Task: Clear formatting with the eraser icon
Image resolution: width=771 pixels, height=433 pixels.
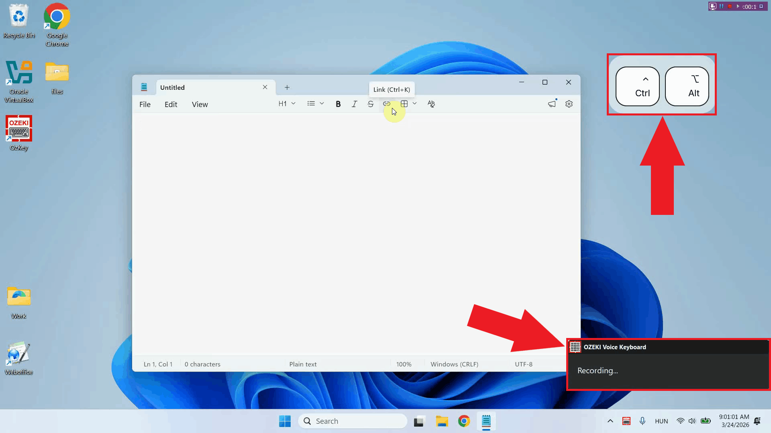Action: pyautogui.click(x=431, y=104)
